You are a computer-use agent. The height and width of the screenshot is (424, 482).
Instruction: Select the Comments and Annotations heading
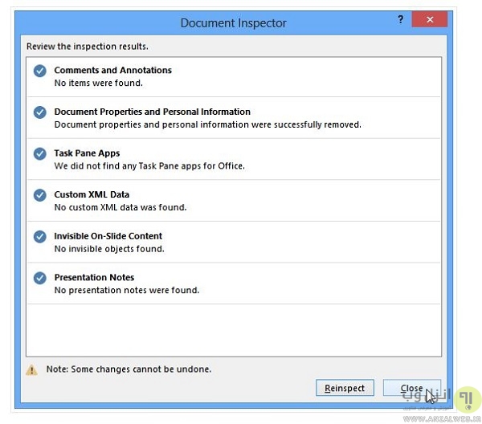[112, 70]
